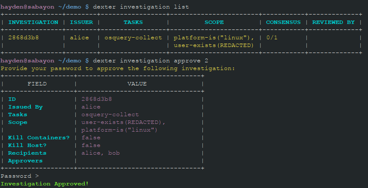
Task: Click the "Password >" prompt
Action: tap(20, 176)
